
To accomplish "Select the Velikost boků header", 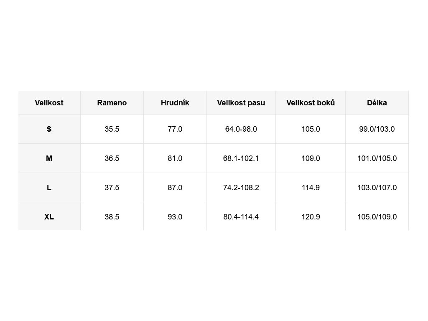I will coord(311,103).
